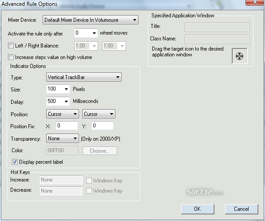Screen dimensions: 265x221
Task: Click the Color hex value field
Action: pos(62,150)
